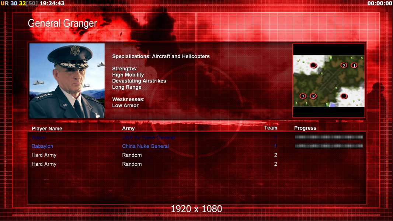The height and width of the screenshot is (221, 393).
Task: Click start position marker 8 on the minimap
Action: [313, 96]
